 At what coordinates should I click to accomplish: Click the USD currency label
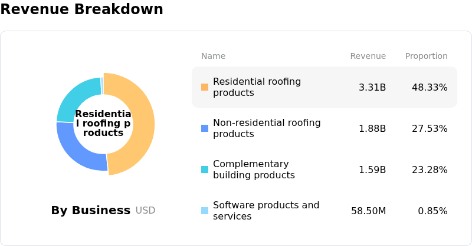click(x=145, y=211)
